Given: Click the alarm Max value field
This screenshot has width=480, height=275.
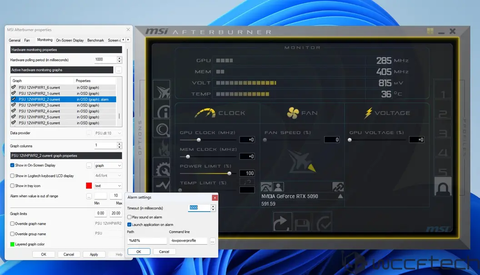Looking at the screenshot, I should click(x=116, y=196).
